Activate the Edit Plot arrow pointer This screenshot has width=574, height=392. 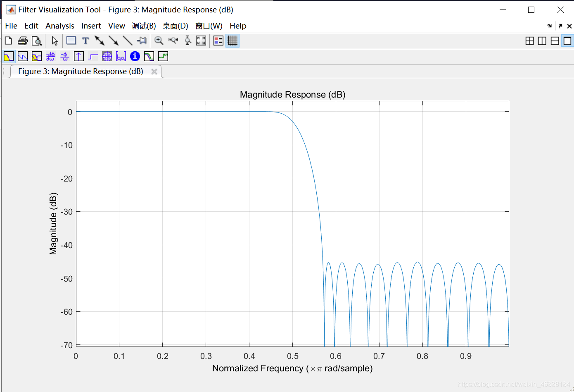(55, 41)
